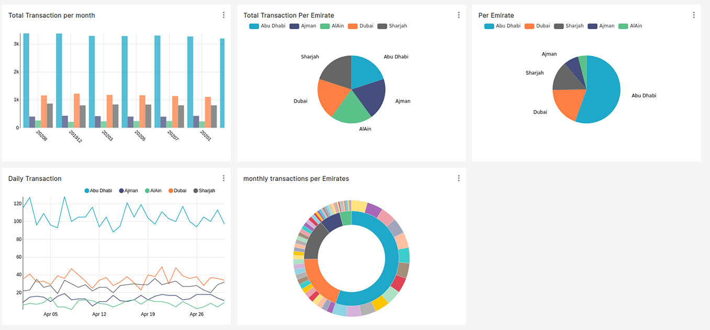Open Total Transaction Per Emirate kebab menu
This screenshot has width=710, height=330.
pos(458,15)
